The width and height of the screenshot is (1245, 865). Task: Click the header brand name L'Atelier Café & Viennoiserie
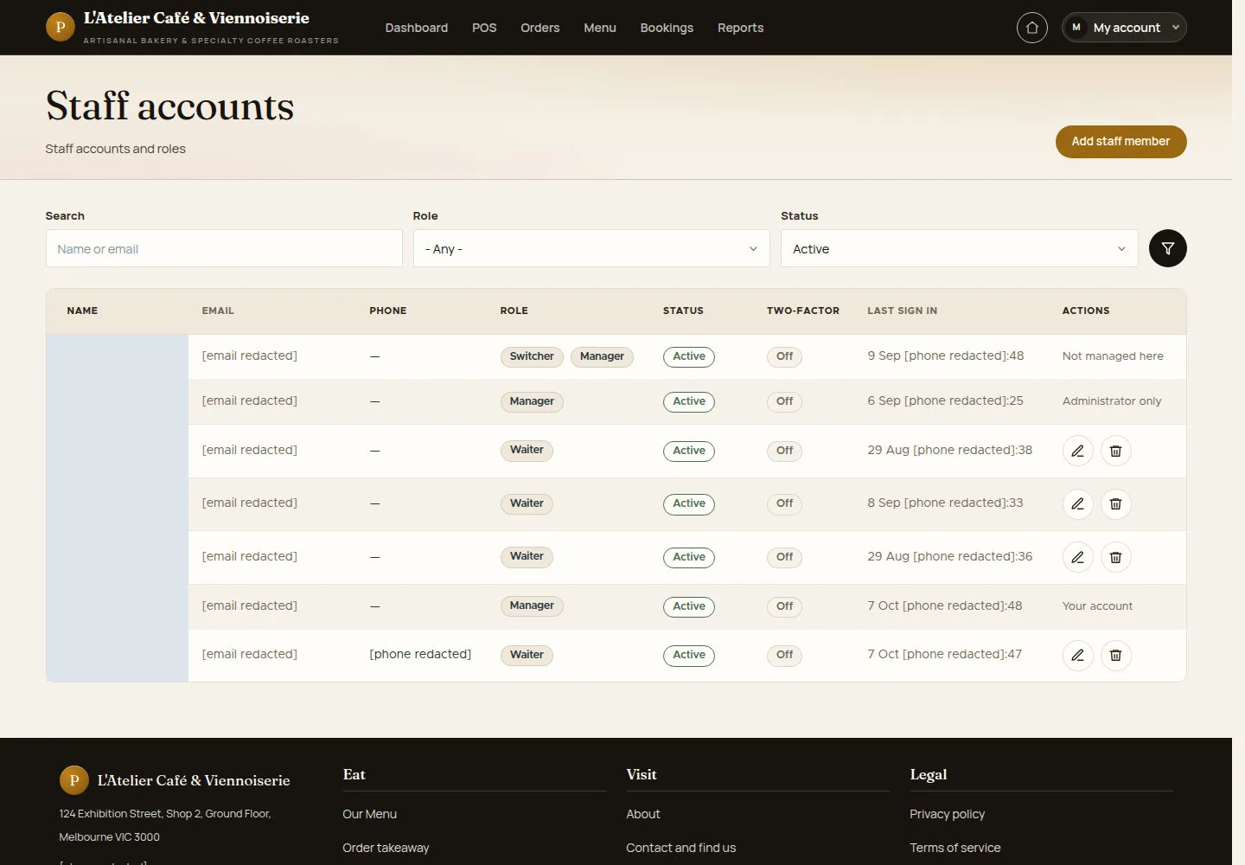click(x=196, y=18)
